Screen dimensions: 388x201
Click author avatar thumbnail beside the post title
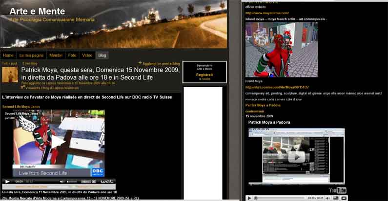click(x=10, y=75)
